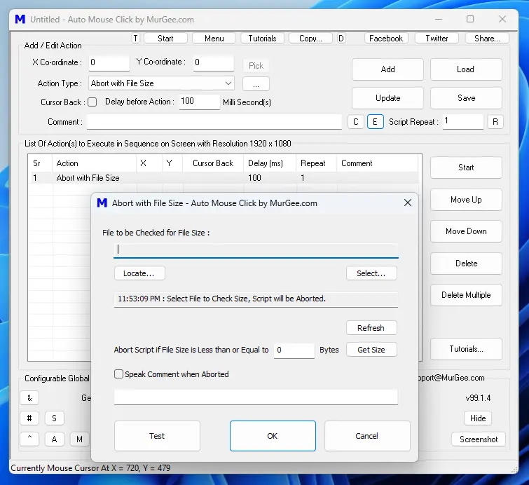Click the Delay before Action field

(x=199, y=102)
